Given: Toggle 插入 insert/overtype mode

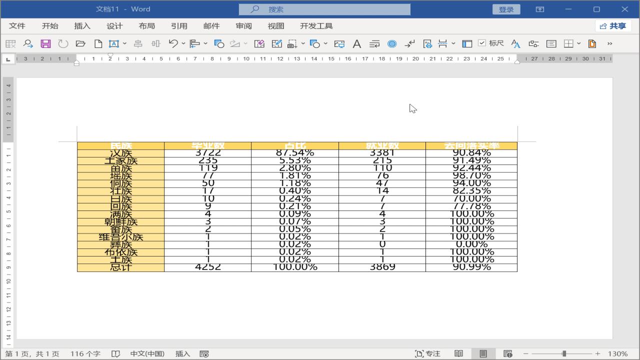Looking at the screenshot, I should 183,354.
